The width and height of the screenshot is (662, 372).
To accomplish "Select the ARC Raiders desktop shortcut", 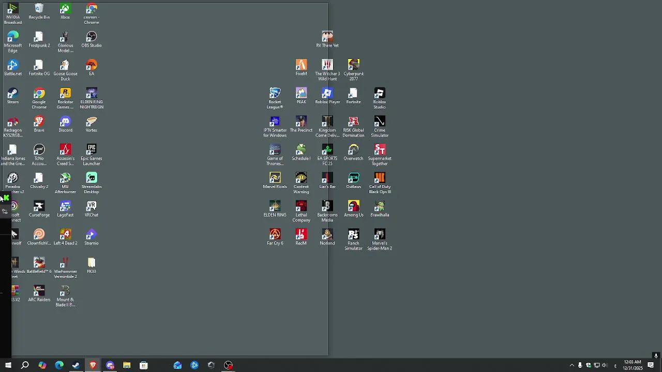I will 39,294.
